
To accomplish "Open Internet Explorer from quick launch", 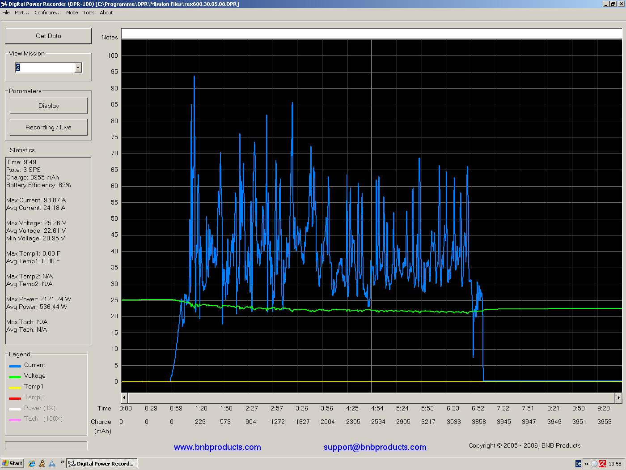I will pyautogui.click(x=32, y=464).
